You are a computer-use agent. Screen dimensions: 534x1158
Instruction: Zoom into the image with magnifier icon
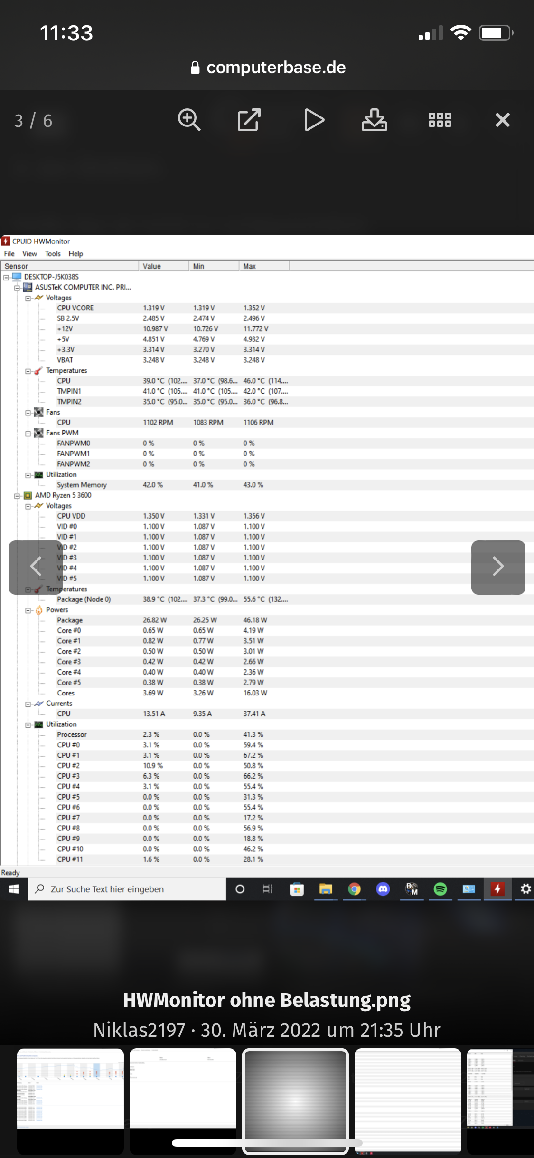click(x=189, y=120)
